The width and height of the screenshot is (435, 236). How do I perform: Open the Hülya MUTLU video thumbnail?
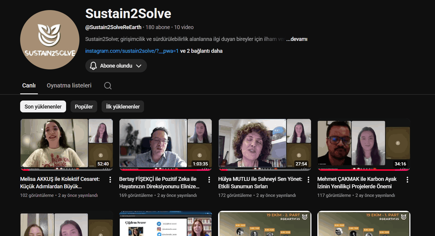[x=265, y=144]
